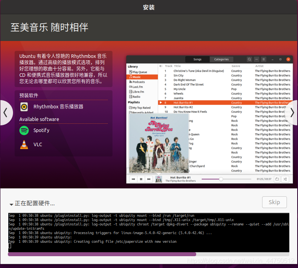
Task: Go to the previous installer slide
Action: click(6, 113)
